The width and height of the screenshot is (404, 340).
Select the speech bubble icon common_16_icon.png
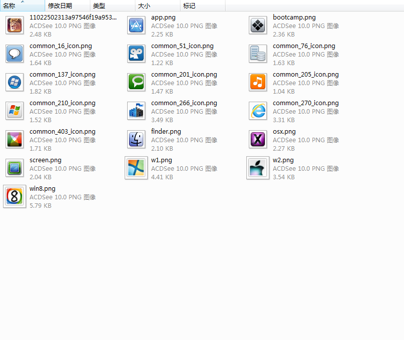pos(15,54)
